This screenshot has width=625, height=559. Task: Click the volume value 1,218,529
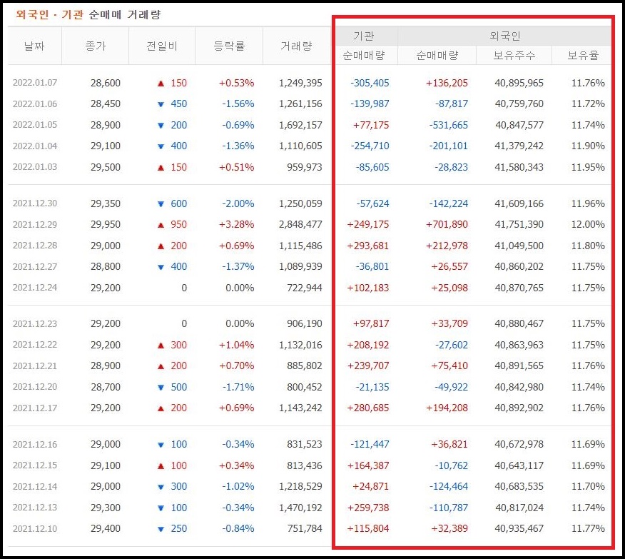(300, 486)
